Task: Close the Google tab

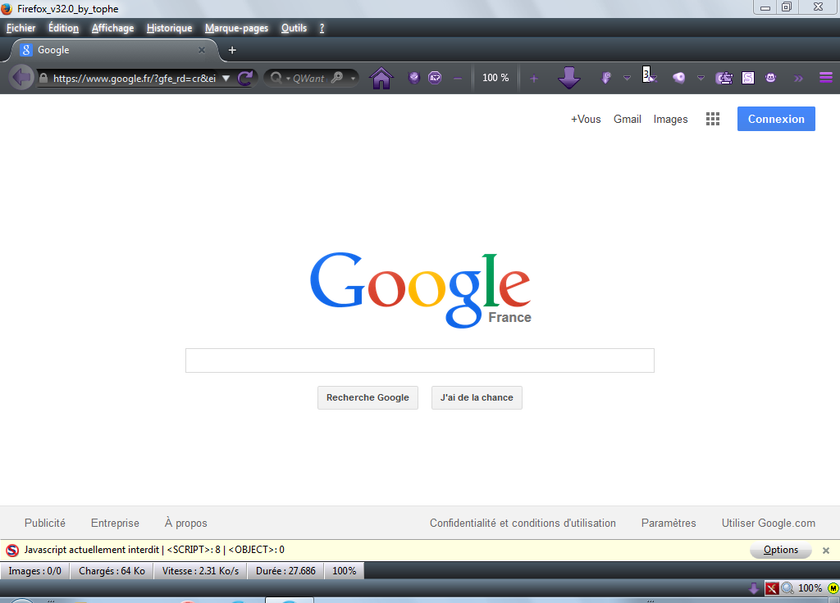Action: coord(202,50)
